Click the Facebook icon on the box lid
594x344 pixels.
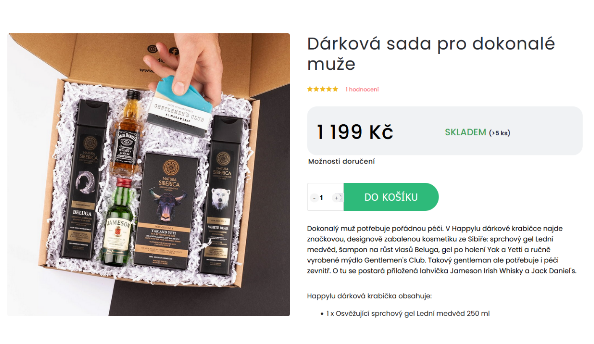coord(173,52)
